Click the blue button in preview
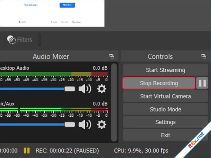The width and height of the screenshot is (211, 158). 67,5
